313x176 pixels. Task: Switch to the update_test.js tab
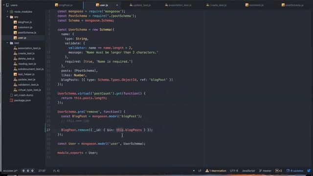coord(140,5)
